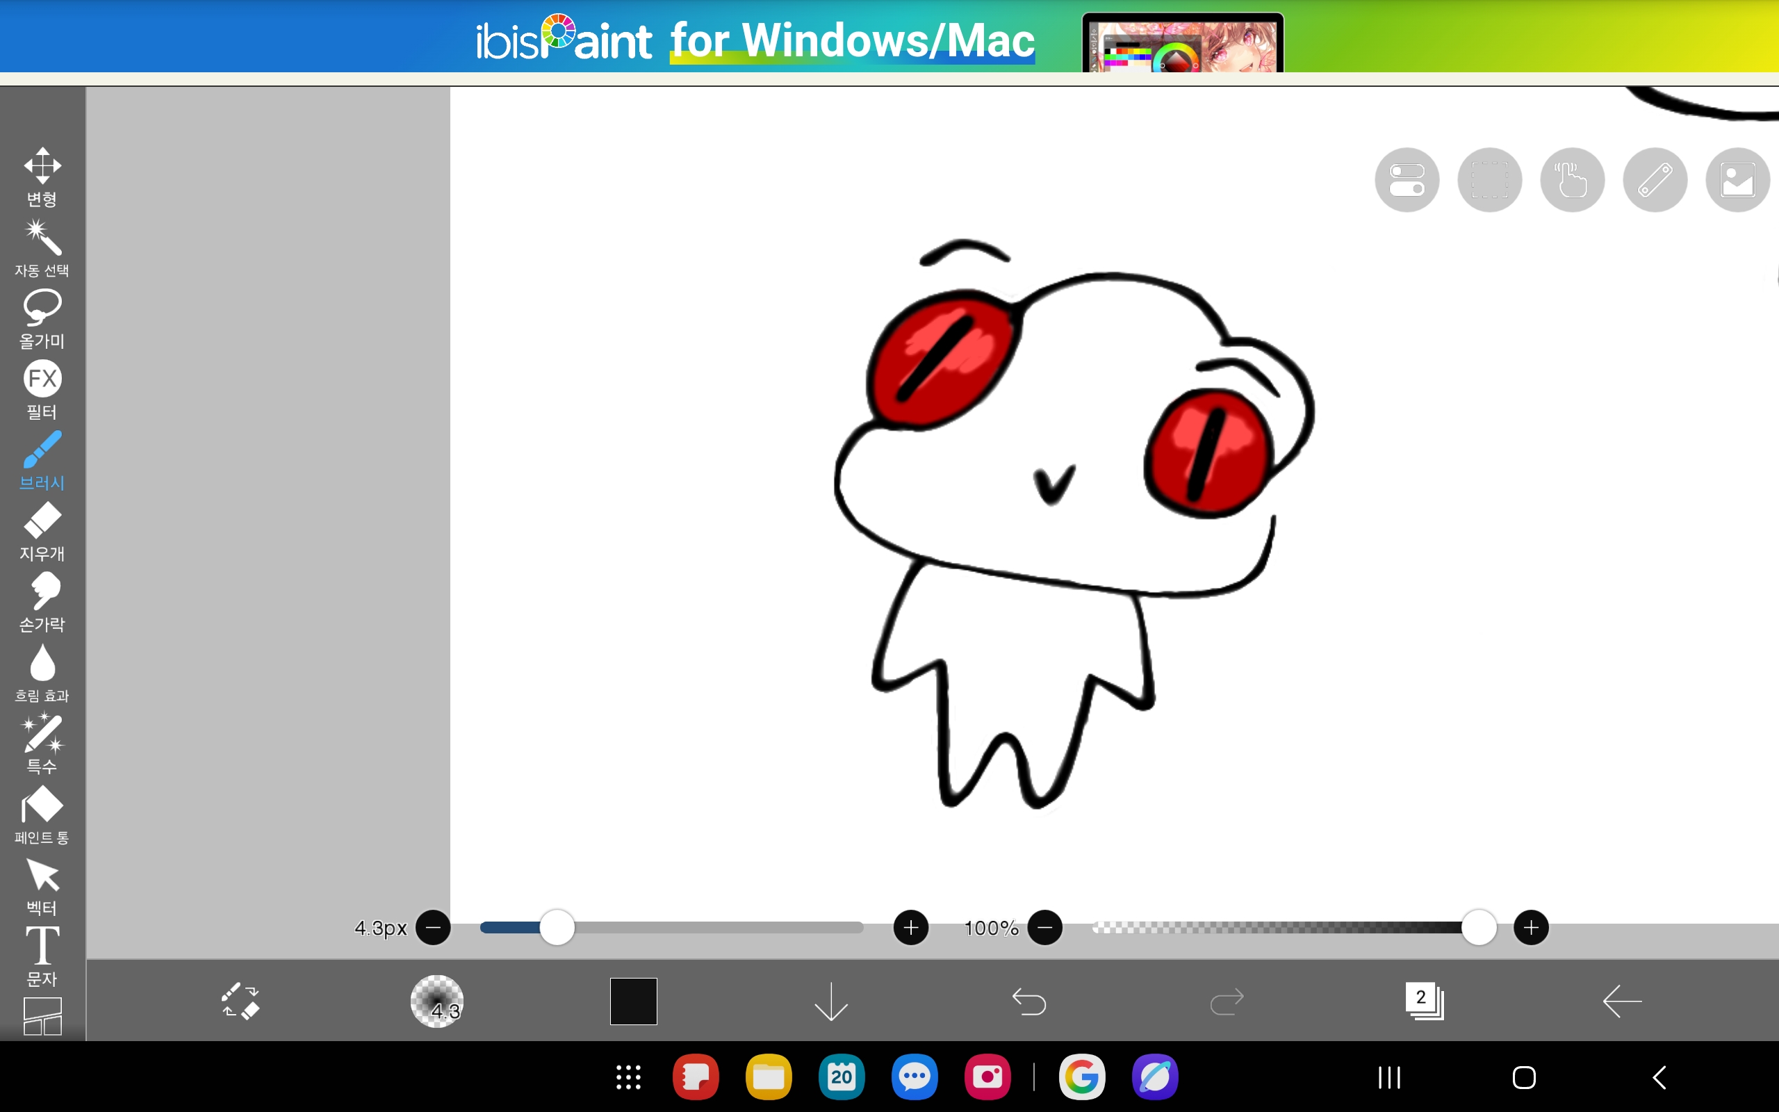Increase brush thickness with plus button
Viewport: 1779px width, 1112px height.
pos(910,927)
